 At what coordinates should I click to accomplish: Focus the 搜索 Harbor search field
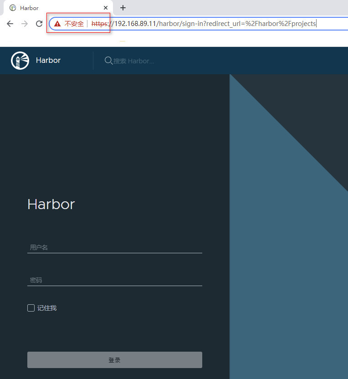click(x=133, y=61)
